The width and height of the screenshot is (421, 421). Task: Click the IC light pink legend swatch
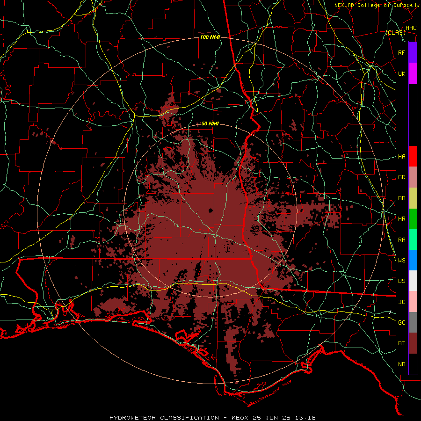click(x=413, y=302)
